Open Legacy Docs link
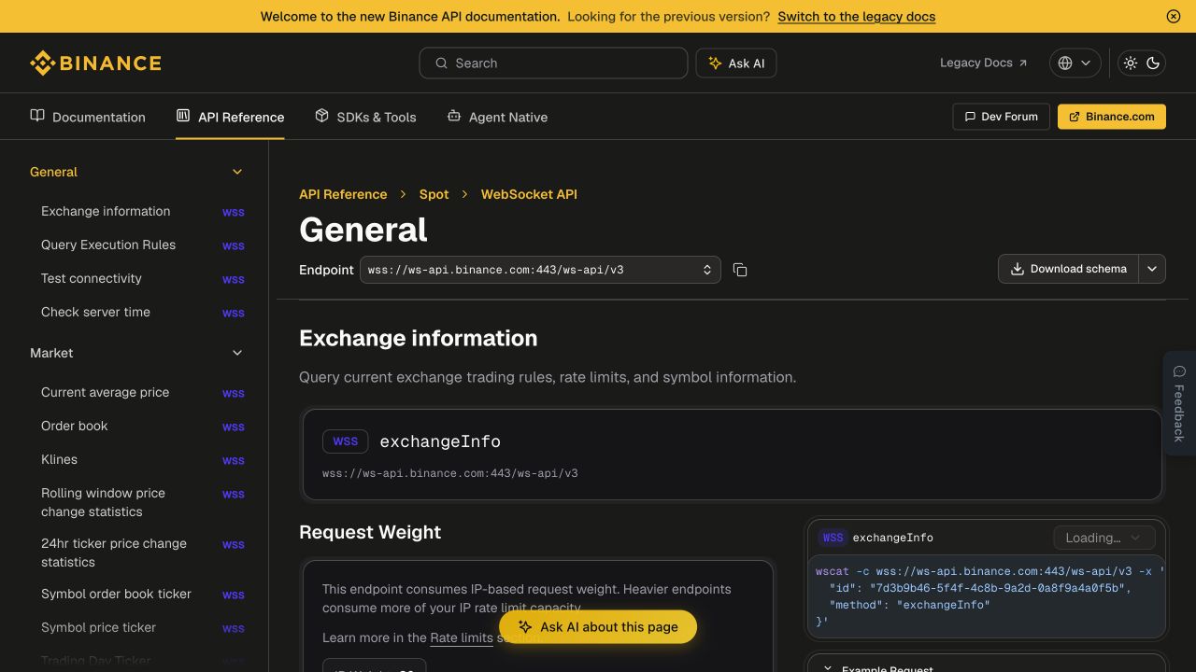Viewport: 1196px width, 672px height. coord(983,63)
